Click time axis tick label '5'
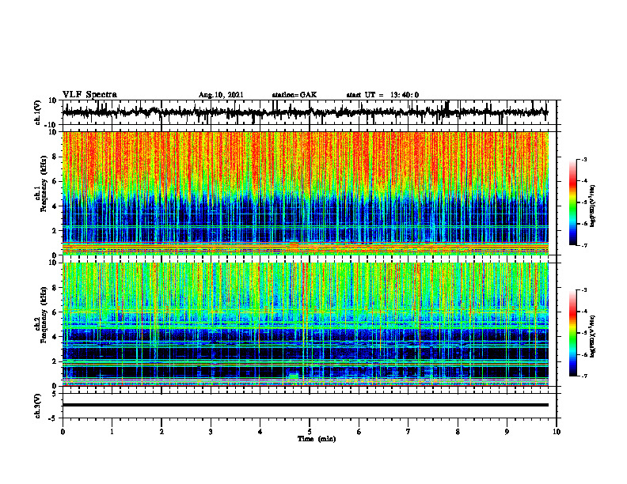Image resolution: width=627 pixels, height=484 pixels. (x=310, y=432)
